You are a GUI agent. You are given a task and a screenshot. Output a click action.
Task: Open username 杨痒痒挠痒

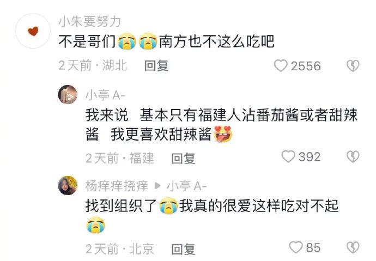click(x=117, y=186)
